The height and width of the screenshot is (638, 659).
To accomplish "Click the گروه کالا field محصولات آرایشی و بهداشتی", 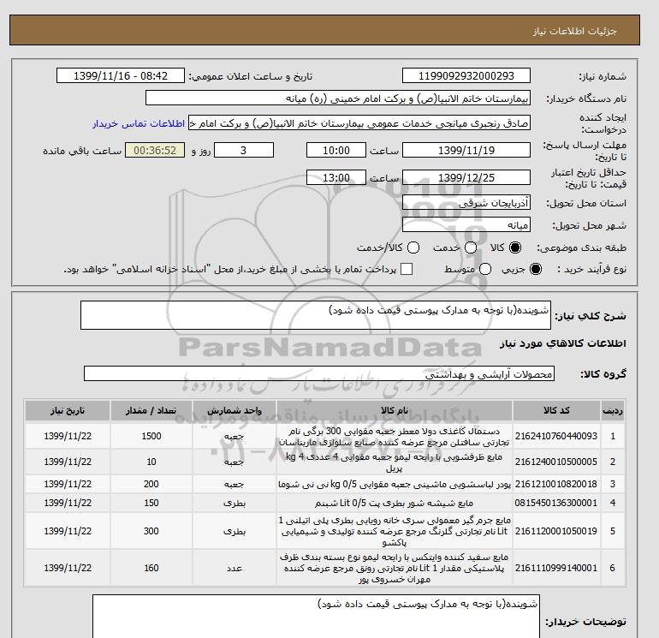I will coord(319,373).
